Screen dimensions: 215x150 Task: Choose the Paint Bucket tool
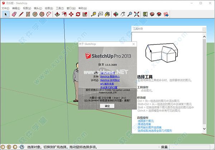(x=107, y=14)
